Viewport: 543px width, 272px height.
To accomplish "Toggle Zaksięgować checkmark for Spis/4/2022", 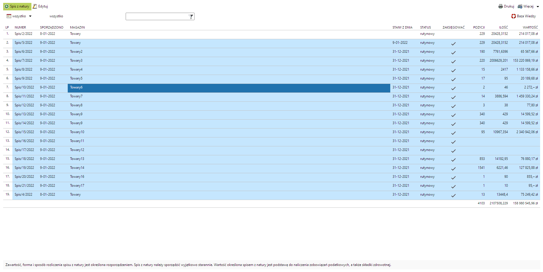I will pos(453,196).
